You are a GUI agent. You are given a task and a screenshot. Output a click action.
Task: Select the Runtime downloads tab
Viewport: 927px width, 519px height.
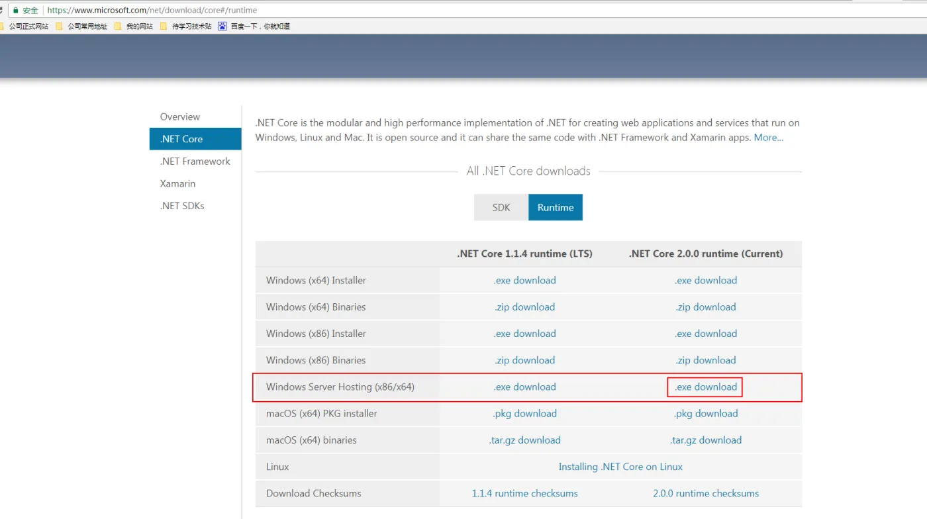(x=555, y=207)
